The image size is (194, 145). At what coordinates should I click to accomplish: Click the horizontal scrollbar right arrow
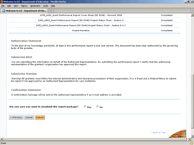click(x=189, y=139)
